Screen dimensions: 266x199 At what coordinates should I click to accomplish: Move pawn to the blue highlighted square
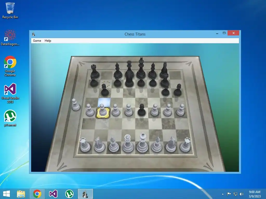(104, 102)
